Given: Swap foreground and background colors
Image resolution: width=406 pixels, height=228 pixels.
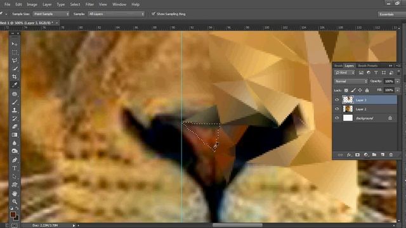Looking at the screenshot, I should 17,208.
